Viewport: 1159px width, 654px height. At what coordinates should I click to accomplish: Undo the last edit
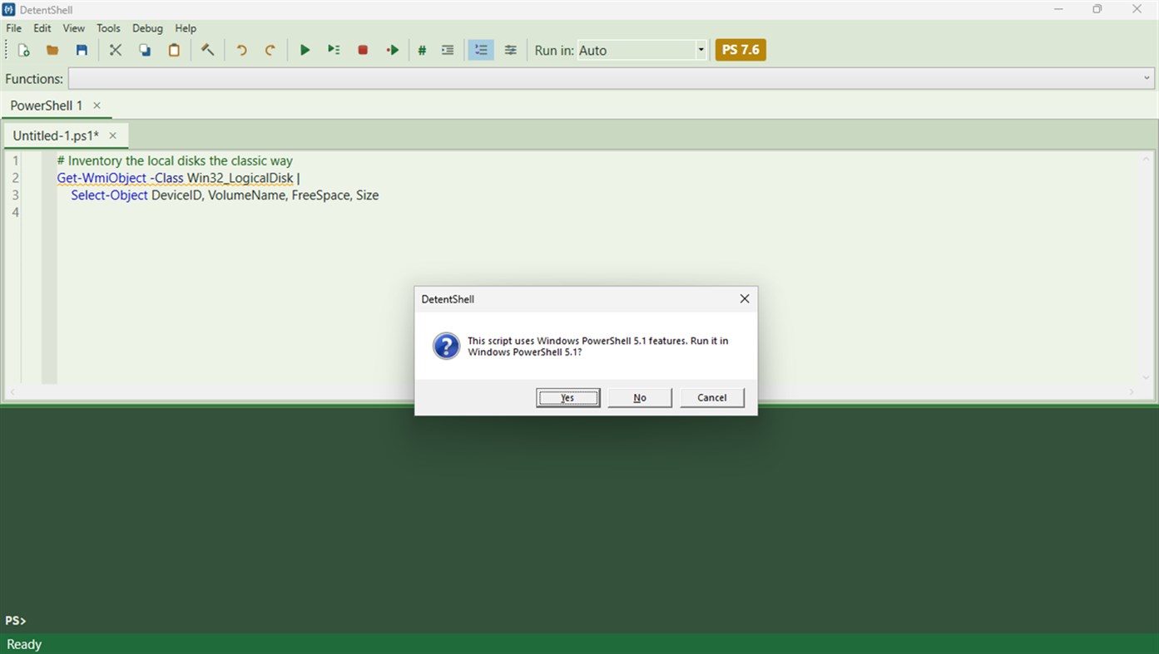(241, 50)
